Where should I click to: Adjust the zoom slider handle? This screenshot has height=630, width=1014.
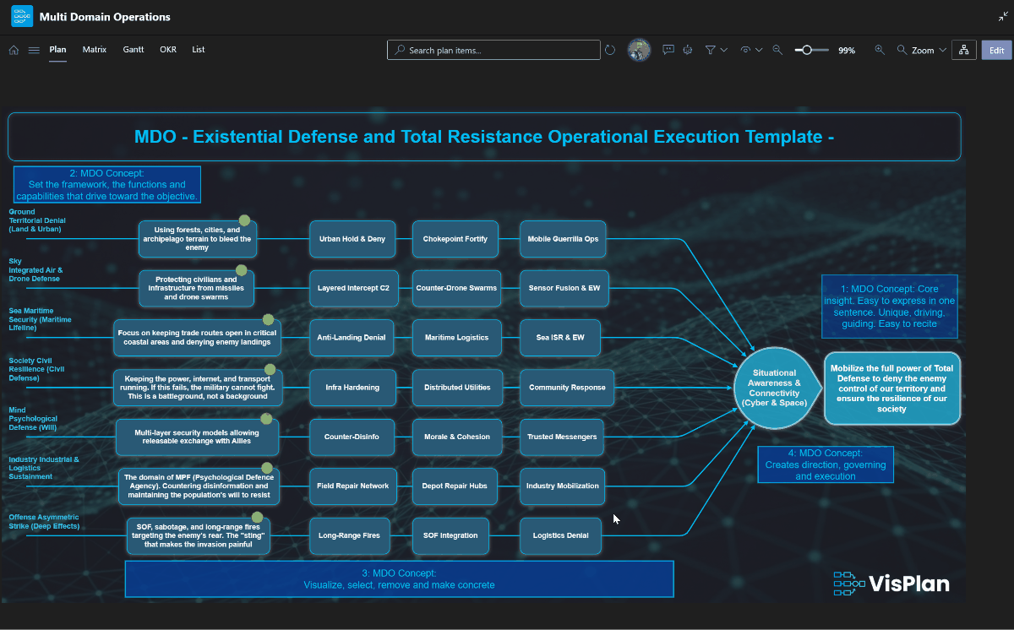click(x=807, y=50)
